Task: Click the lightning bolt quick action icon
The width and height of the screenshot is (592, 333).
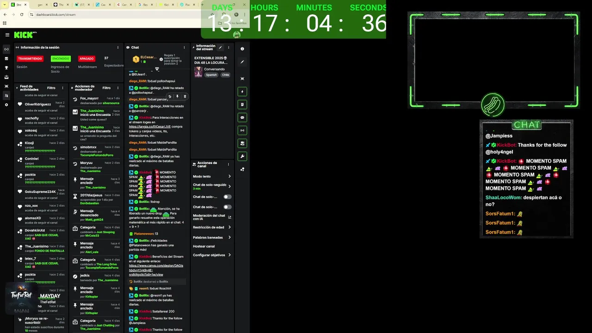Action: [242, 92]
